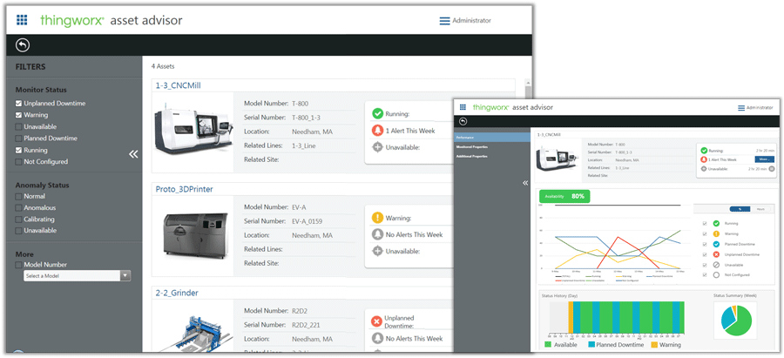The width and height of the screenshot is (784, 358).
Task: Enable the Planned Downtime monitor filter
Action: [19, 138]
